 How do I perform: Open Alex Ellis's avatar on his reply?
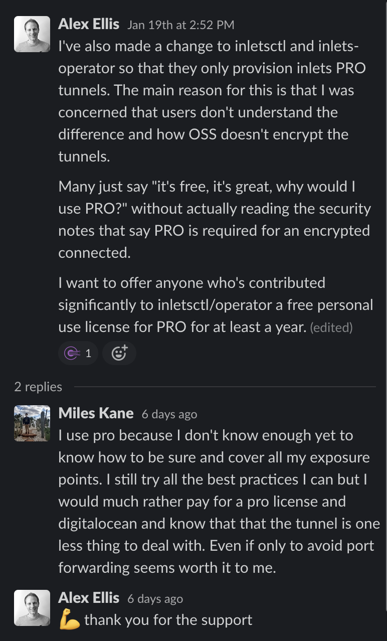(32, 608)
